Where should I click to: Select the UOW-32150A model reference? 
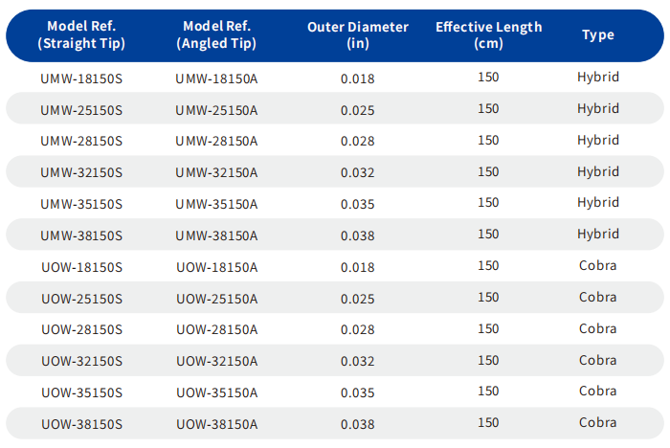[216, 361]
